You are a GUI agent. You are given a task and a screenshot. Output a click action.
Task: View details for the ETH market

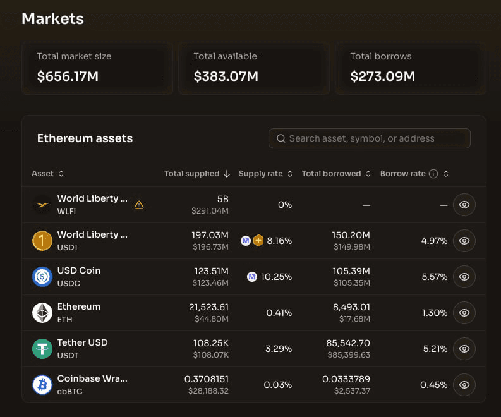464,313
